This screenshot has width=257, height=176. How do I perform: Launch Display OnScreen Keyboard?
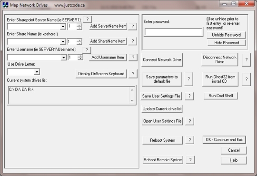coord(101,74)
